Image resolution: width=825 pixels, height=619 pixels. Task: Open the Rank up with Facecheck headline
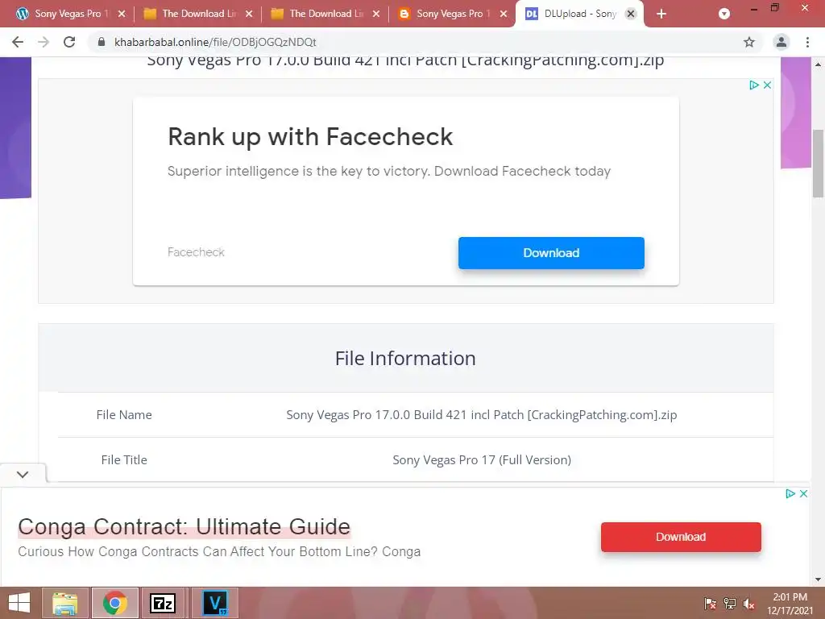pos(310,137)
